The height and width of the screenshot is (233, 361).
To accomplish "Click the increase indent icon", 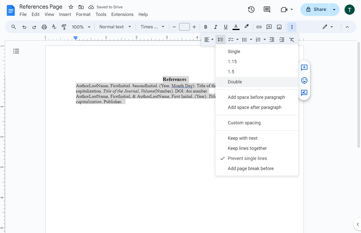I will 282,40.
